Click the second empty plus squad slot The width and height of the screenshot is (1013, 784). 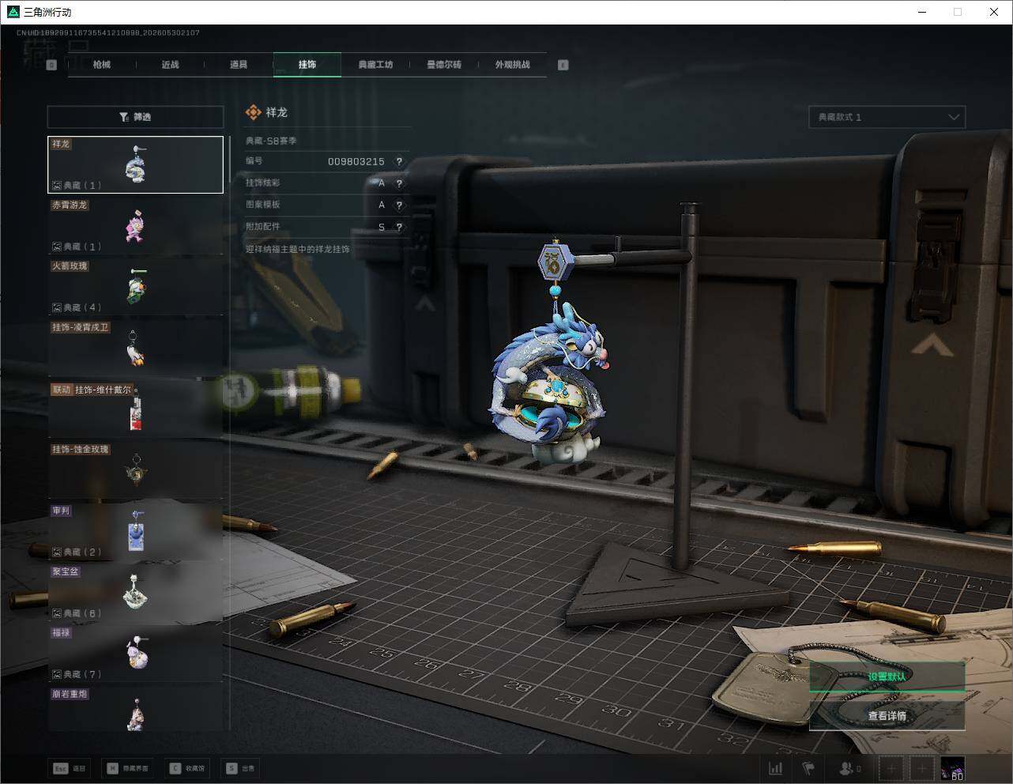tap(922, 768)
